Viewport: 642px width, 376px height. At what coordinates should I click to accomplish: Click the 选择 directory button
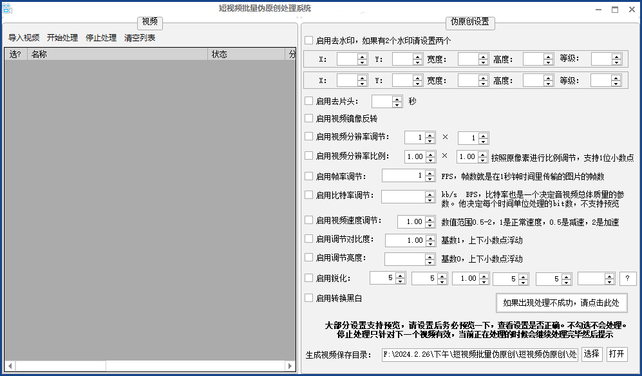click(x=592, y=354)
